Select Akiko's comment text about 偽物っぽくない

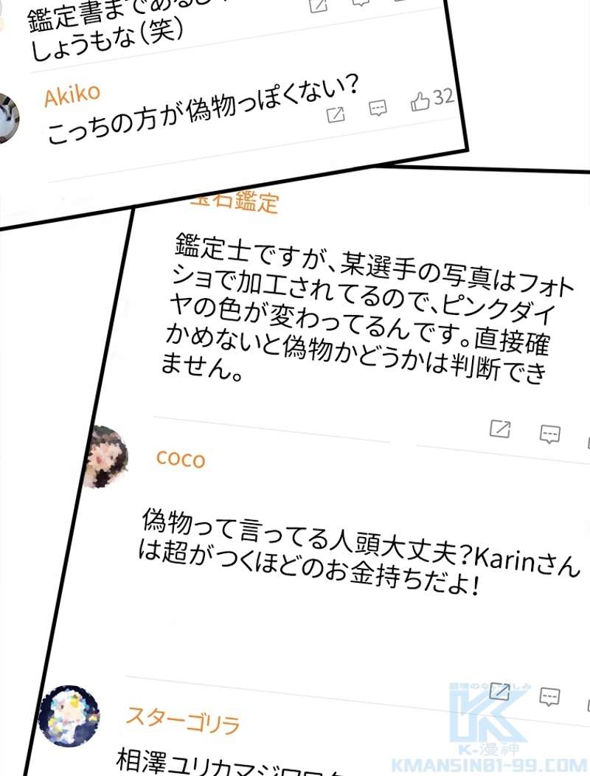203,111
